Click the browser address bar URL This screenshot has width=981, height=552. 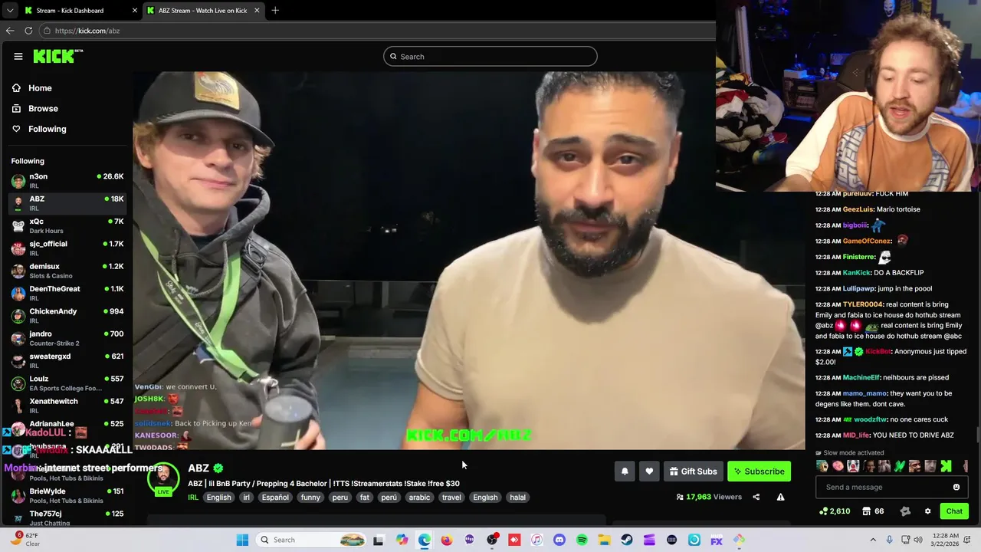(x=87, y=31)
